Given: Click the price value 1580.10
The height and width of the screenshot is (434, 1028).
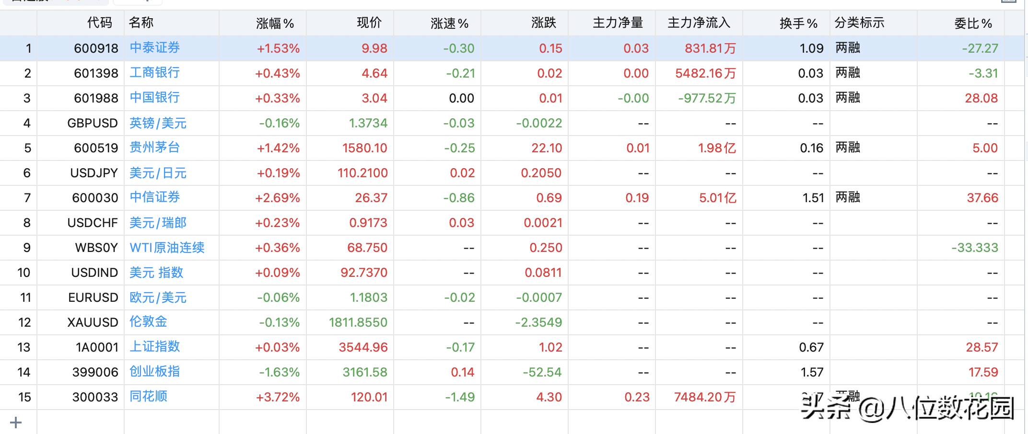Looking at the screenshot, I should 365,148.
